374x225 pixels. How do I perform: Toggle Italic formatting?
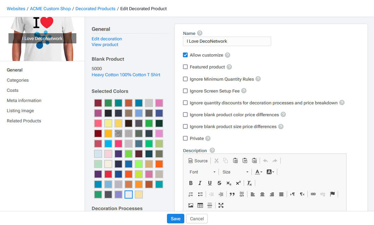tap(200, 183)
